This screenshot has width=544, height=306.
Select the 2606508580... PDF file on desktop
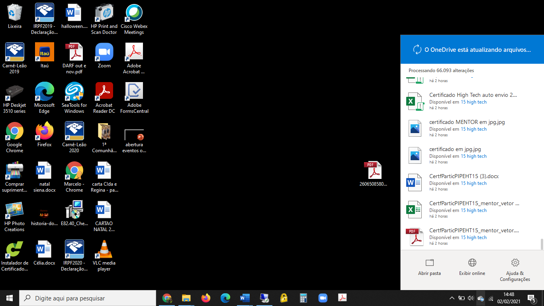(373, 174)
